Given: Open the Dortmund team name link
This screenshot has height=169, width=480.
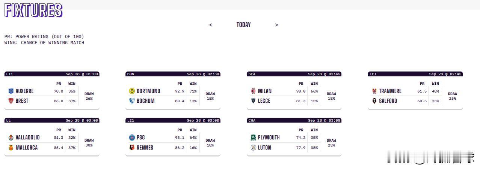Looking at the screenshot, I should click(148, 91).
